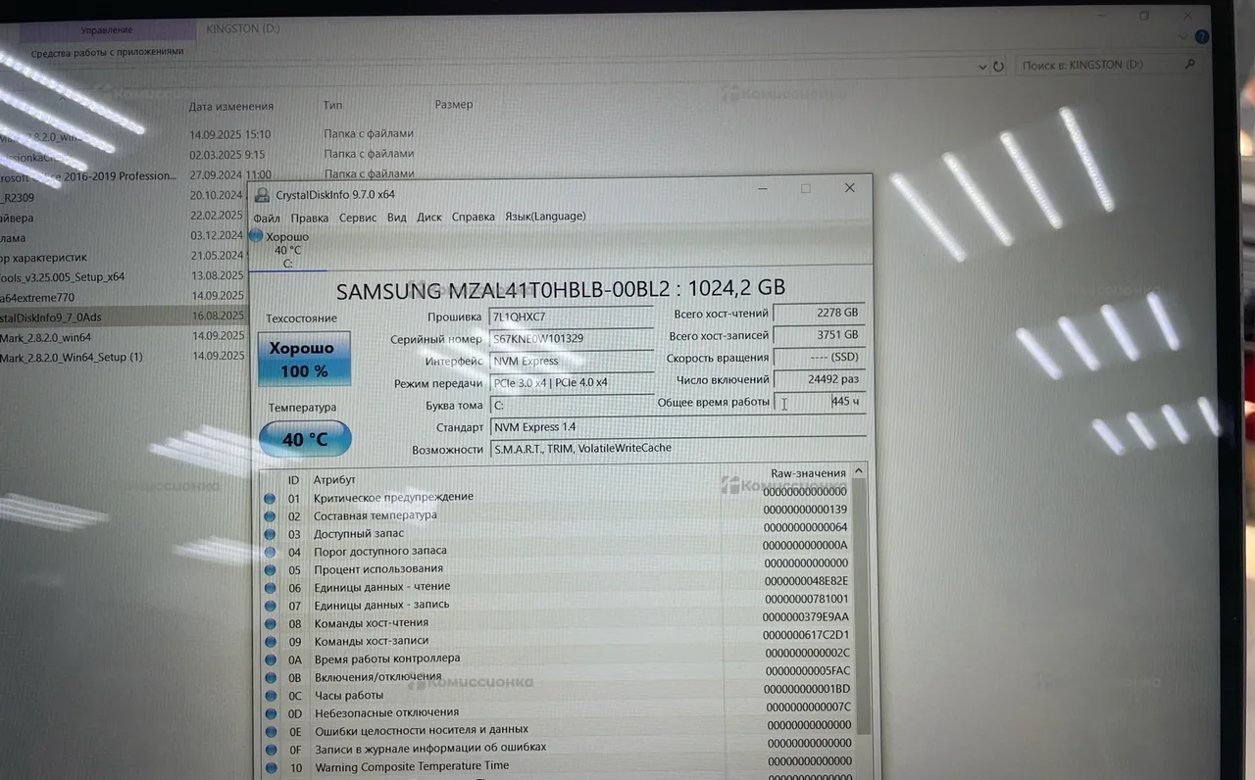Viewport: 1255px width, 780px height.
Task: Click the Стандарт field NVM Express 1.4
Action: pyautogui.click(x=678, y=427)
